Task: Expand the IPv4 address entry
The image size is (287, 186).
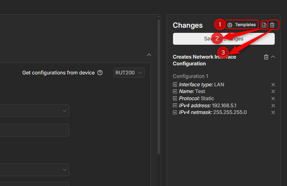Action: (175, 106)
